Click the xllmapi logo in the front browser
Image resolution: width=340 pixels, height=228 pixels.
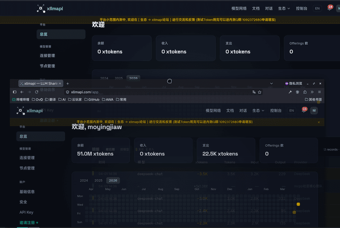(30, 111)
